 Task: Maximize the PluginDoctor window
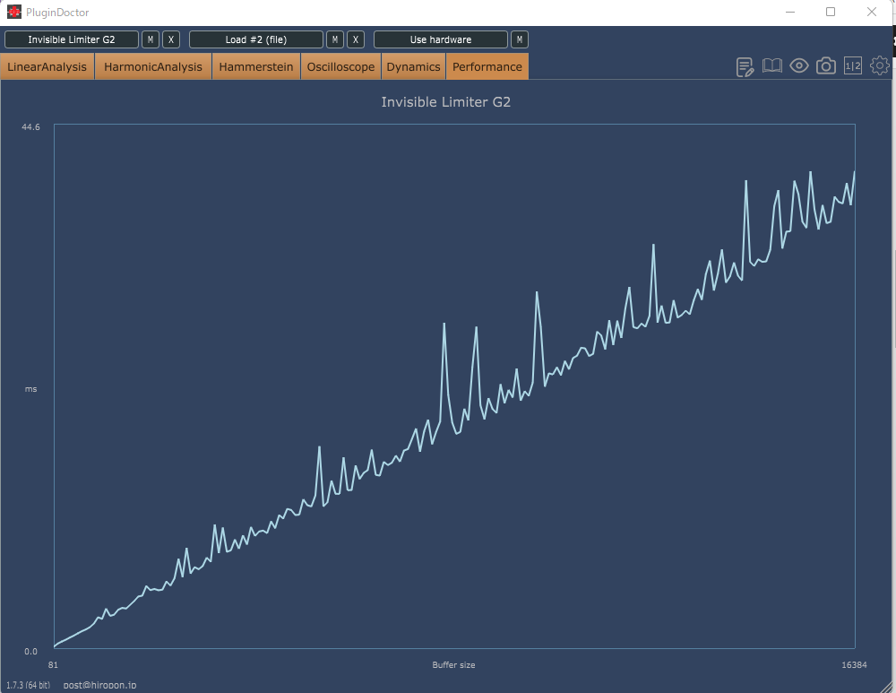831,12
